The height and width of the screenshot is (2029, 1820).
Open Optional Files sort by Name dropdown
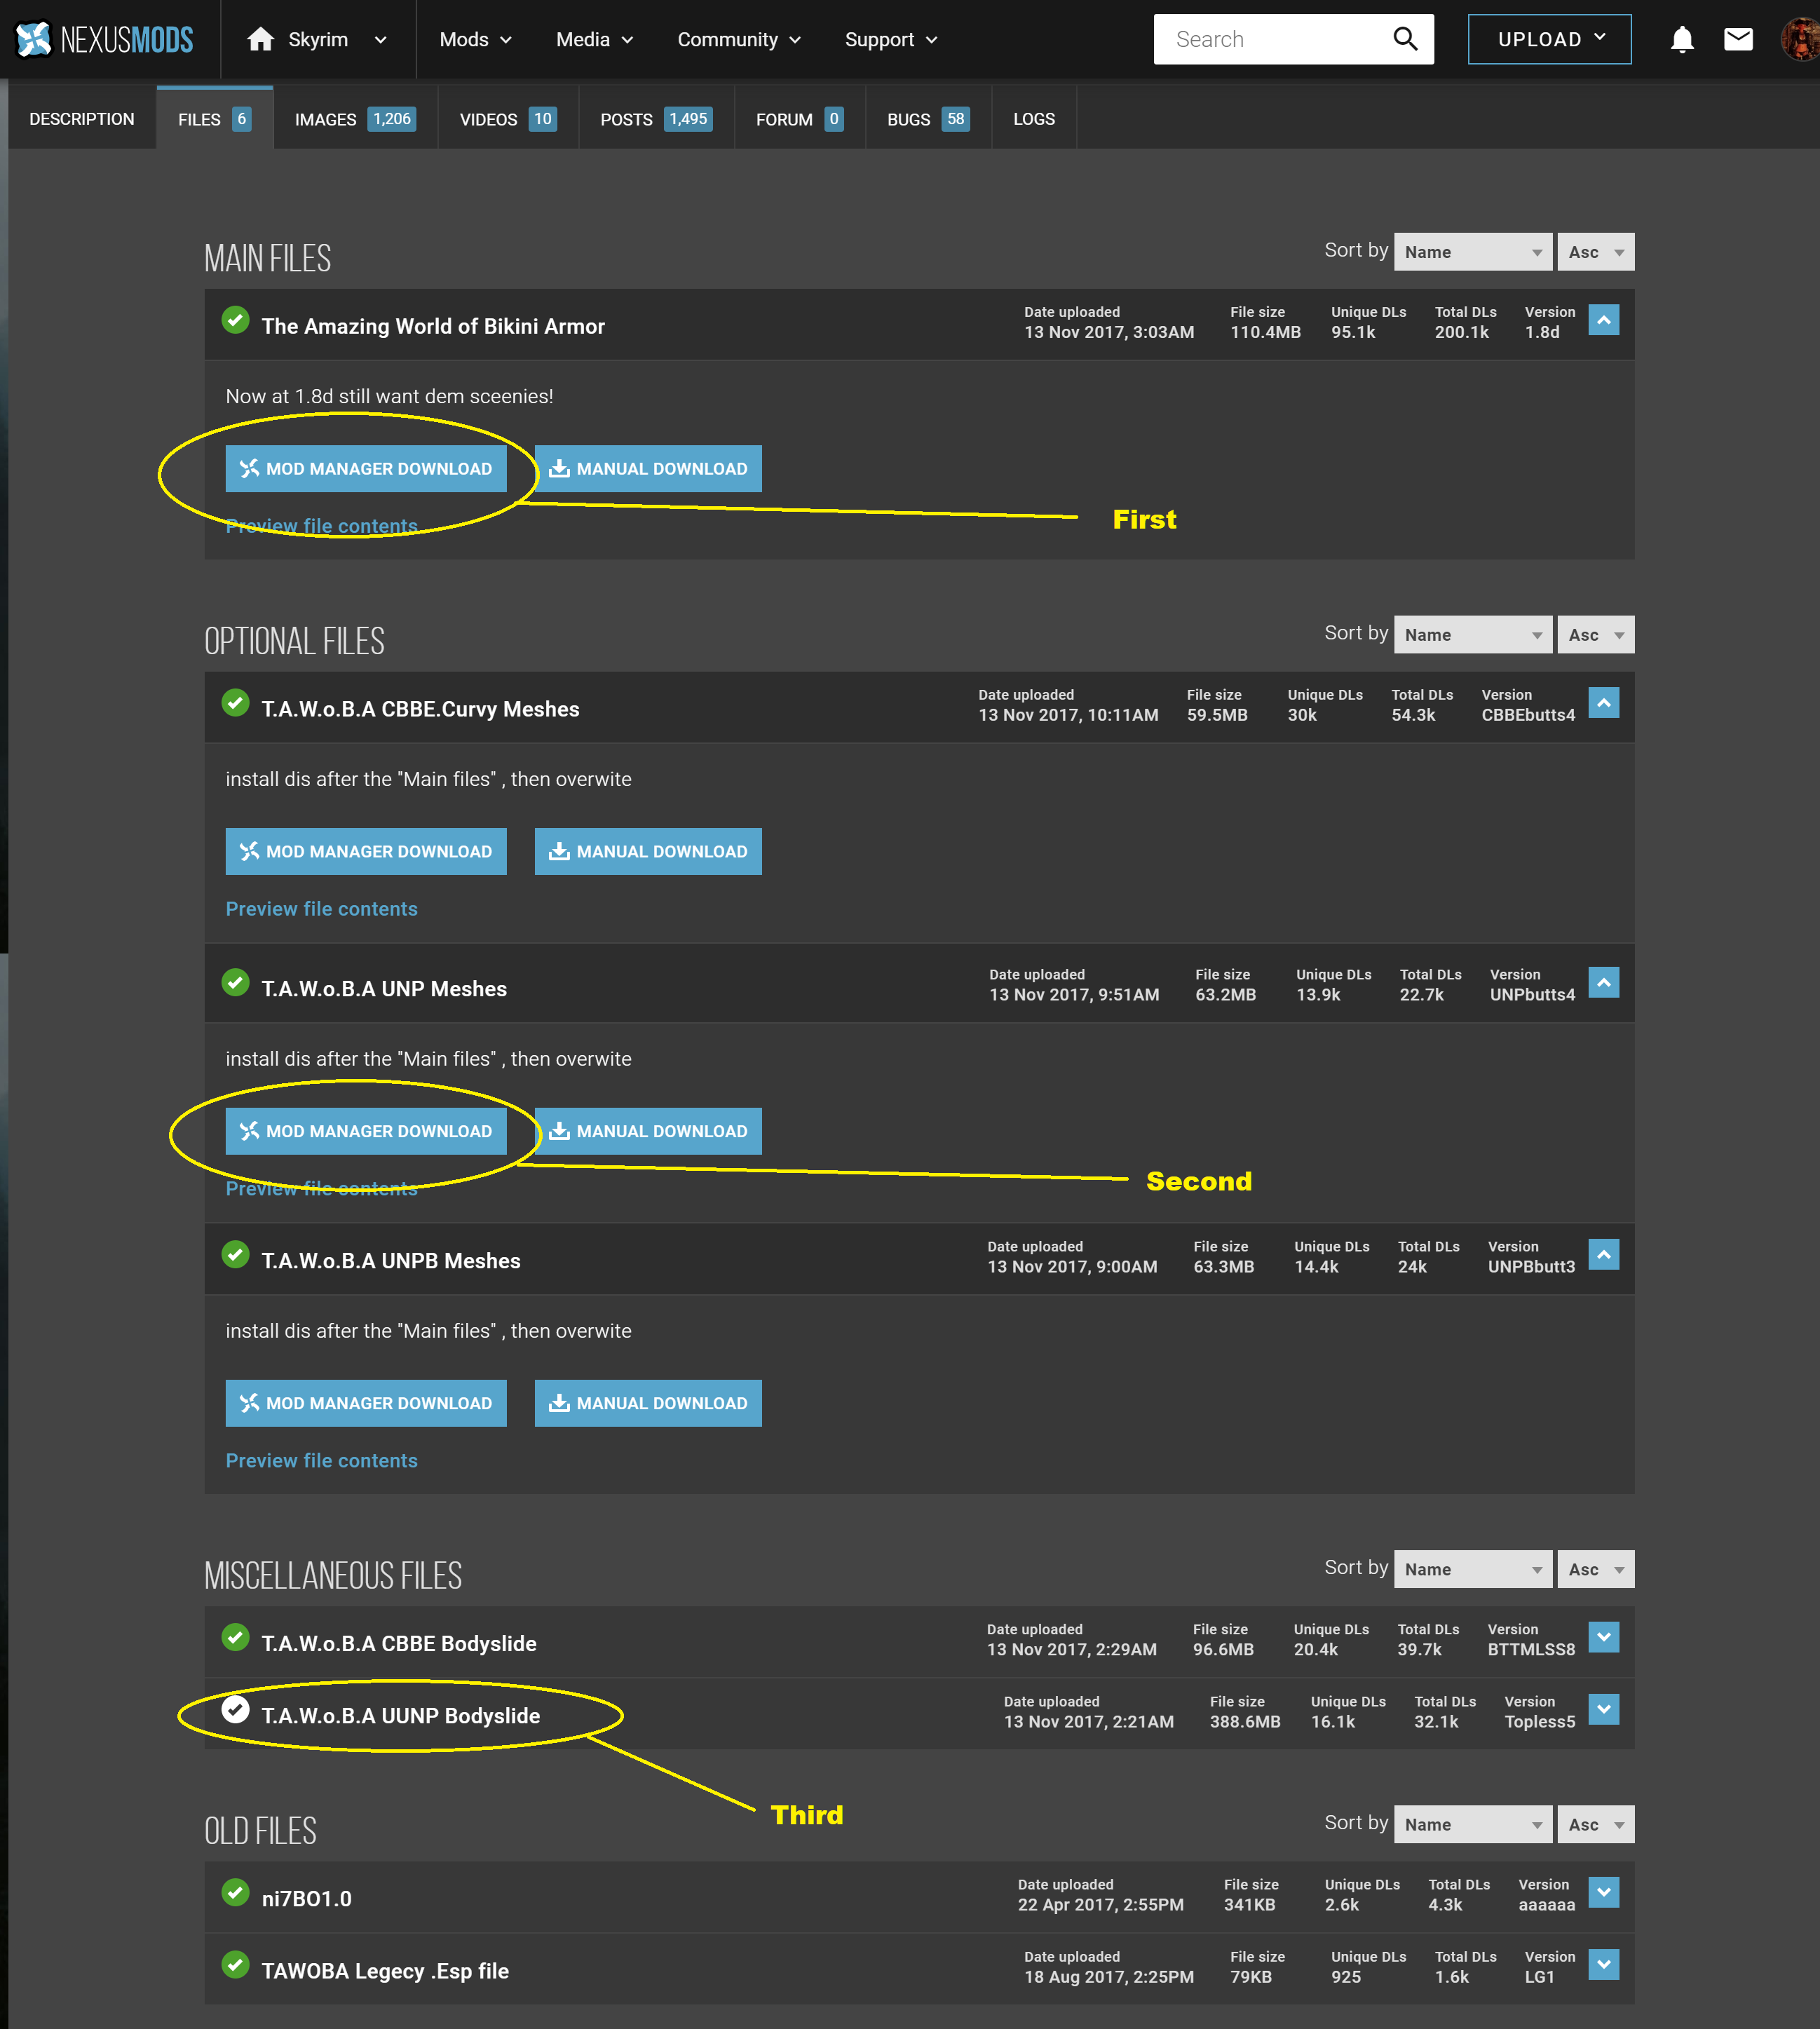click(1472, 635)
